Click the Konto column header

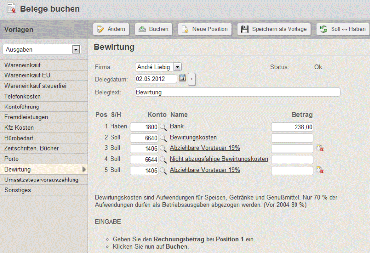(157, 115)
